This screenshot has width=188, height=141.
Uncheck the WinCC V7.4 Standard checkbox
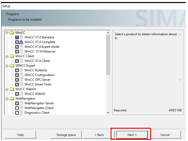coord(17,37)
